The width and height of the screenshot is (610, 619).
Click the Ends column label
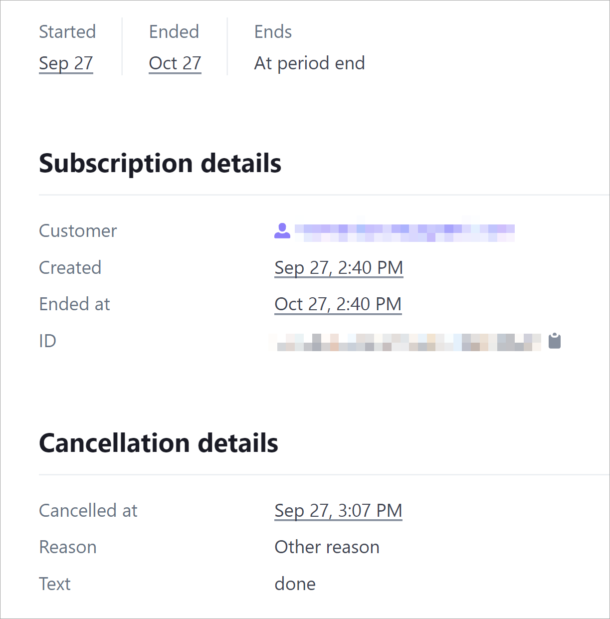[273, 32]
